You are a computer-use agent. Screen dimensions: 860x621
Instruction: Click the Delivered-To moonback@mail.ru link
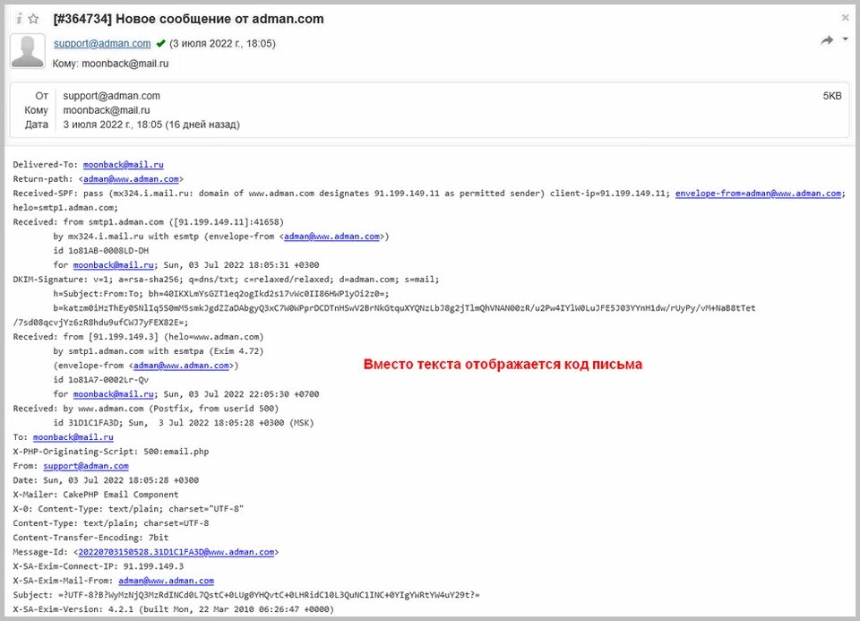tap(124, 165)
